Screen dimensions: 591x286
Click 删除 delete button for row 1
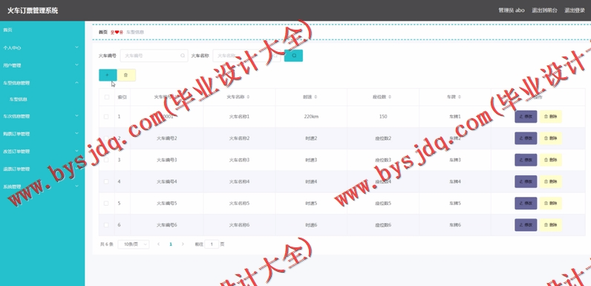[x=551, y=117]
